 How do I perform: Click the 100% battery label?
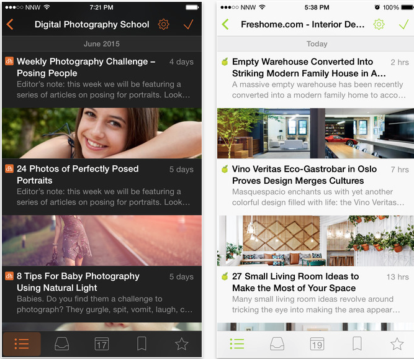[x=391, y=7]
